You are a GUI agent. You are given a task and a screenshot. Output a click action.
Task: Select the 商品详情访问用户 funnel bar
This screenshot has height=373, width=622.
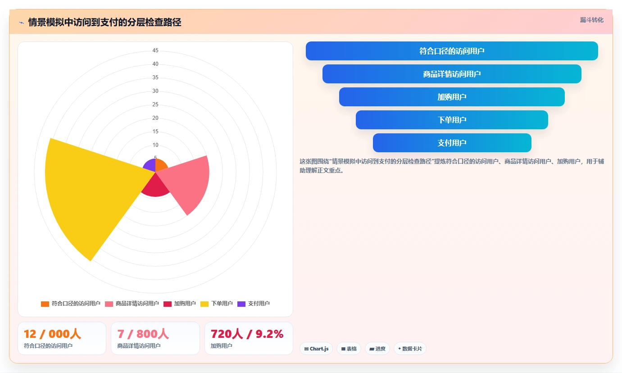click(x=452, y=74)
